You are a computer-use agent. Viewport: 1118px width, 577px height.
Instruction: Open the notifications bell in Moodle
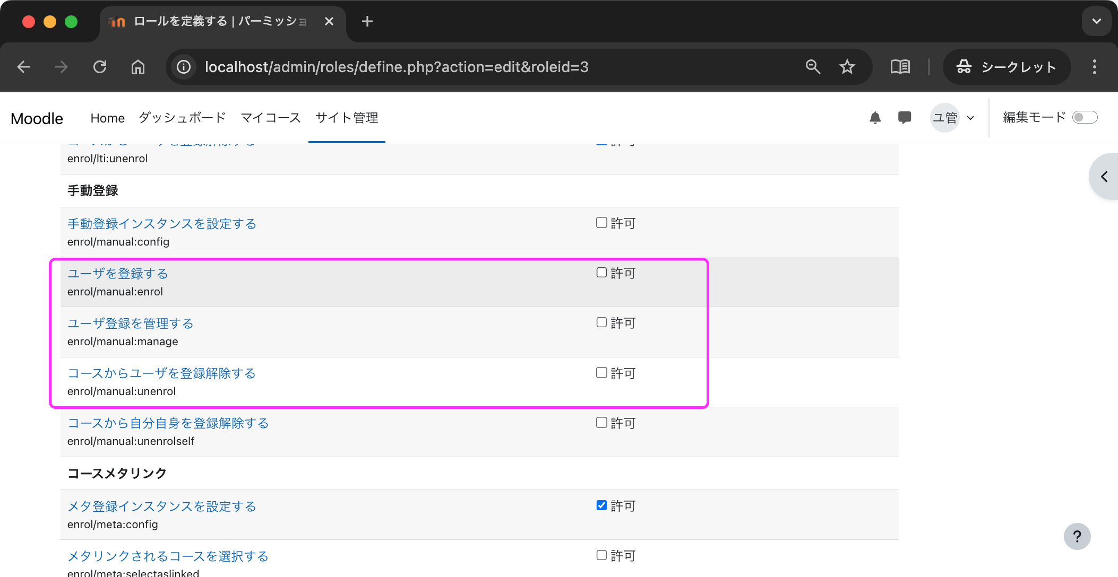tap(875, 118)
